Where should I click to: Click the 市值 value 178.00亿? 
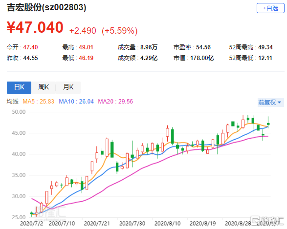(x=202, y=58)
